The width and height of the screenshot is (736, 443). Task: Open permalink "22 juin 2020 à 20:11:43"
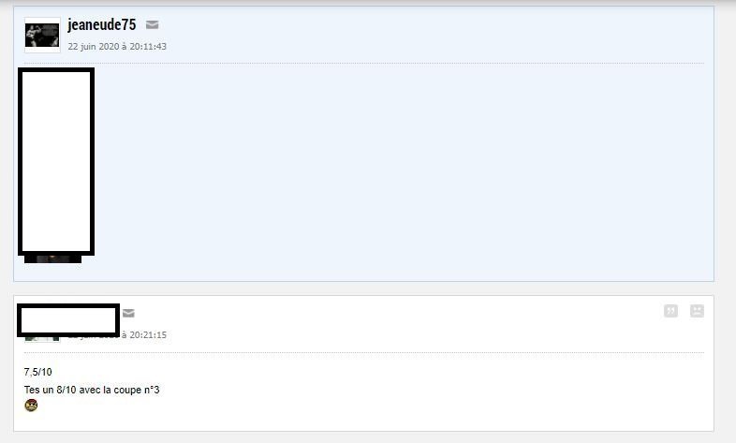[x=117, y=47]
